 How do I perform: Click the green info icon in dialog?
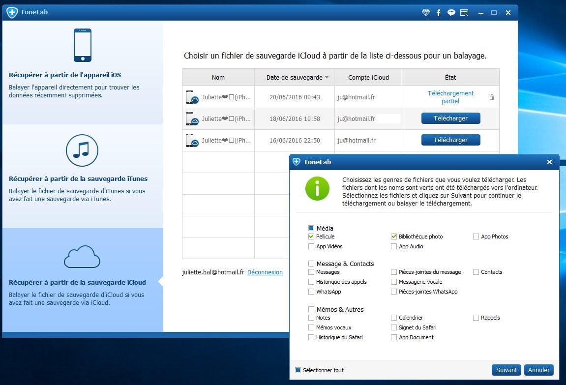[317, 188]
